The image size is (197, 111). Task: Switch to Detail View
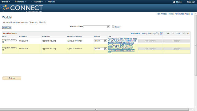point(7,27)
